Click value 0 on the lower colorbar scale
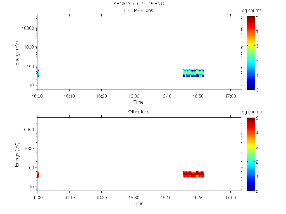The image size is (286, 214). tap(257, 191)
